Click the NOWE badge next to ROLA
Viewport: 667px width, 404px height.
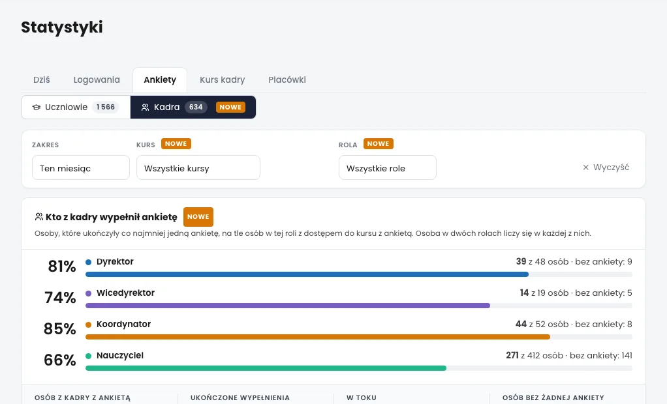coord(378,143)
